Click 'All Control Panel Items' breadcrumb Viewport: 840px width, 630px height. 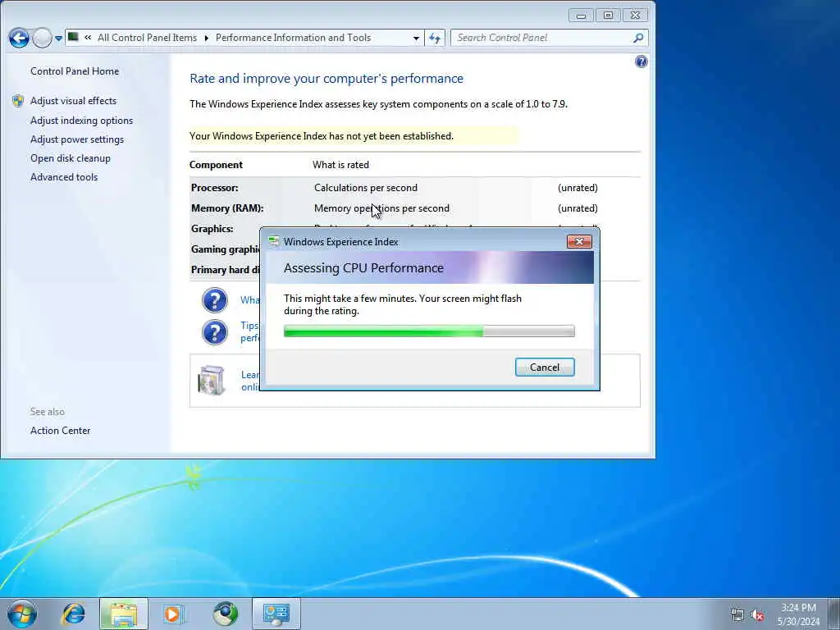coord(148,38)
